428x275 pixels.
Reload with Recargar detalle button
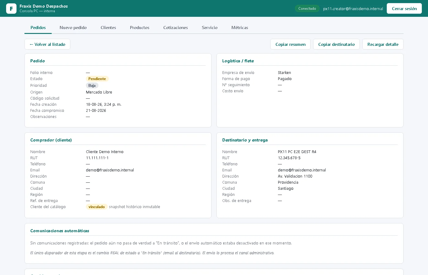point(383,44)
